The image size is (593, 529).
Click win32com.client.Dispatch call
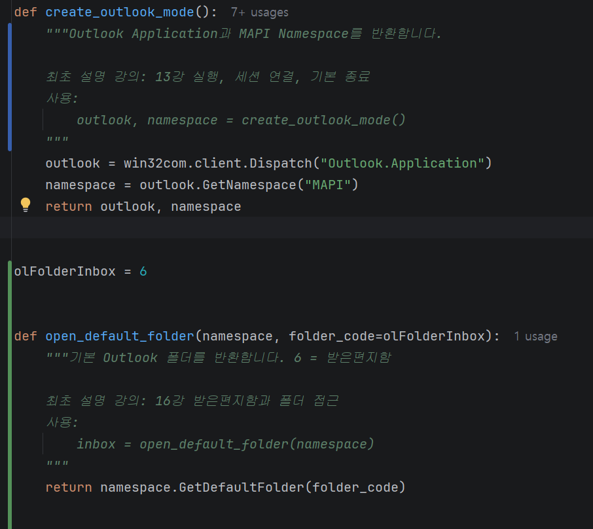click(217, 163)
